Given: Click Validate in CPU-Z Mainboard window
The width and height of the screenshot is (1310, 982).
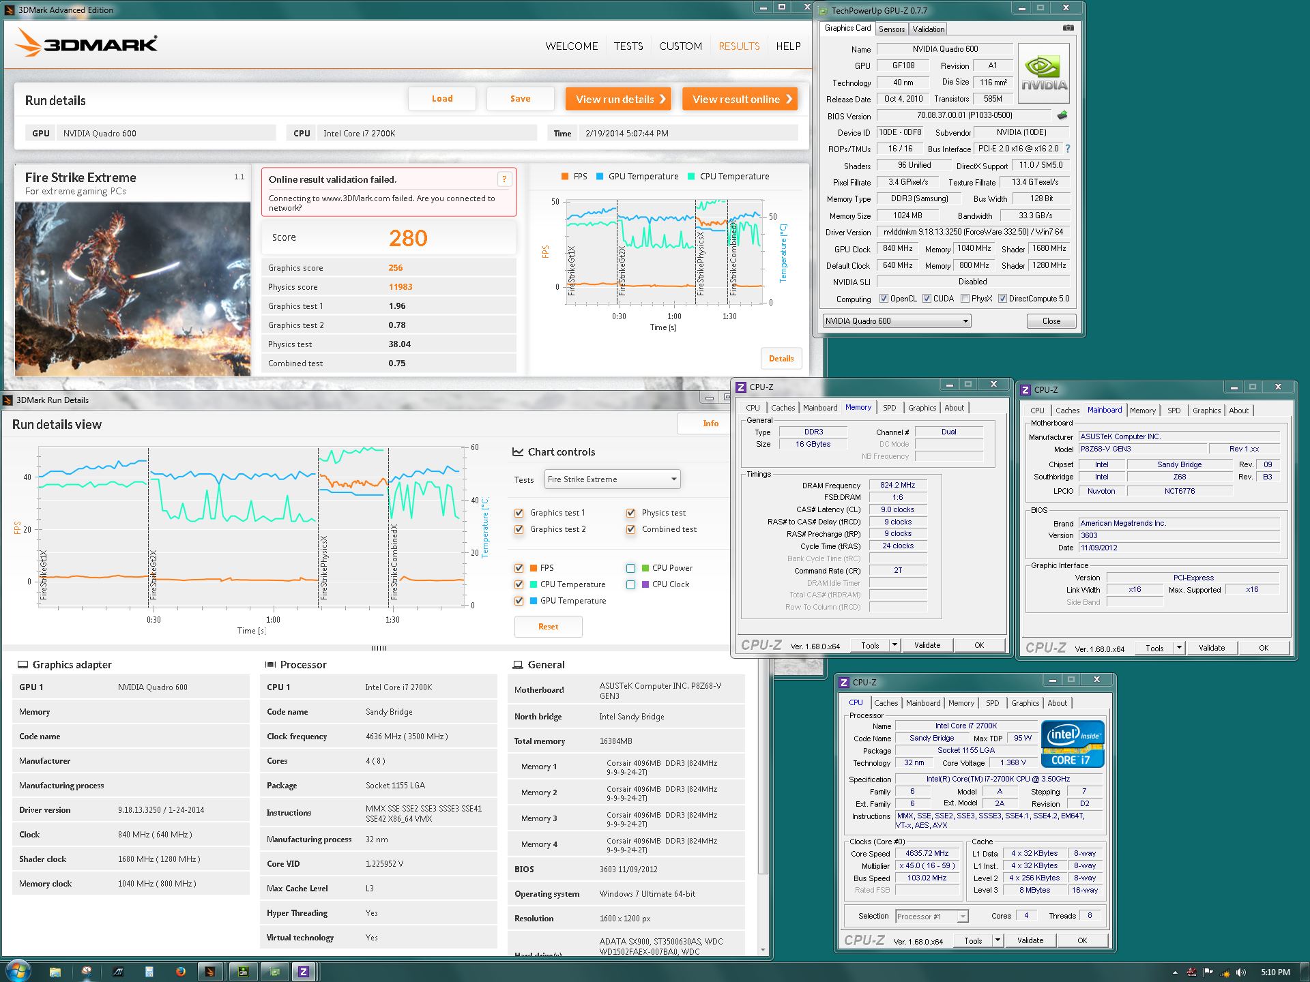Looking at the screenshot, I should click(1211, 648).
